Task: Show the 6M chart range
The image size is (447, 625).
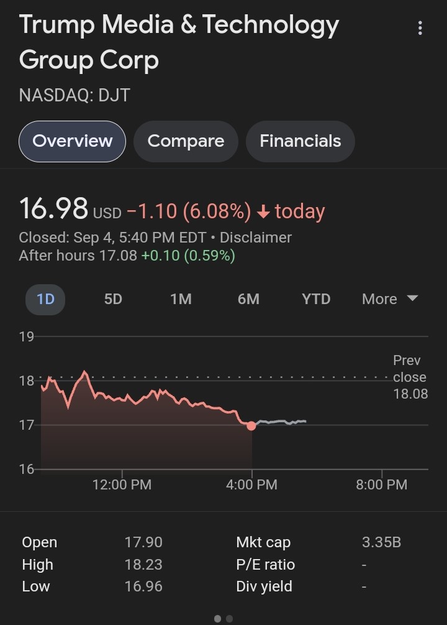Action: (x=249, y=299)
